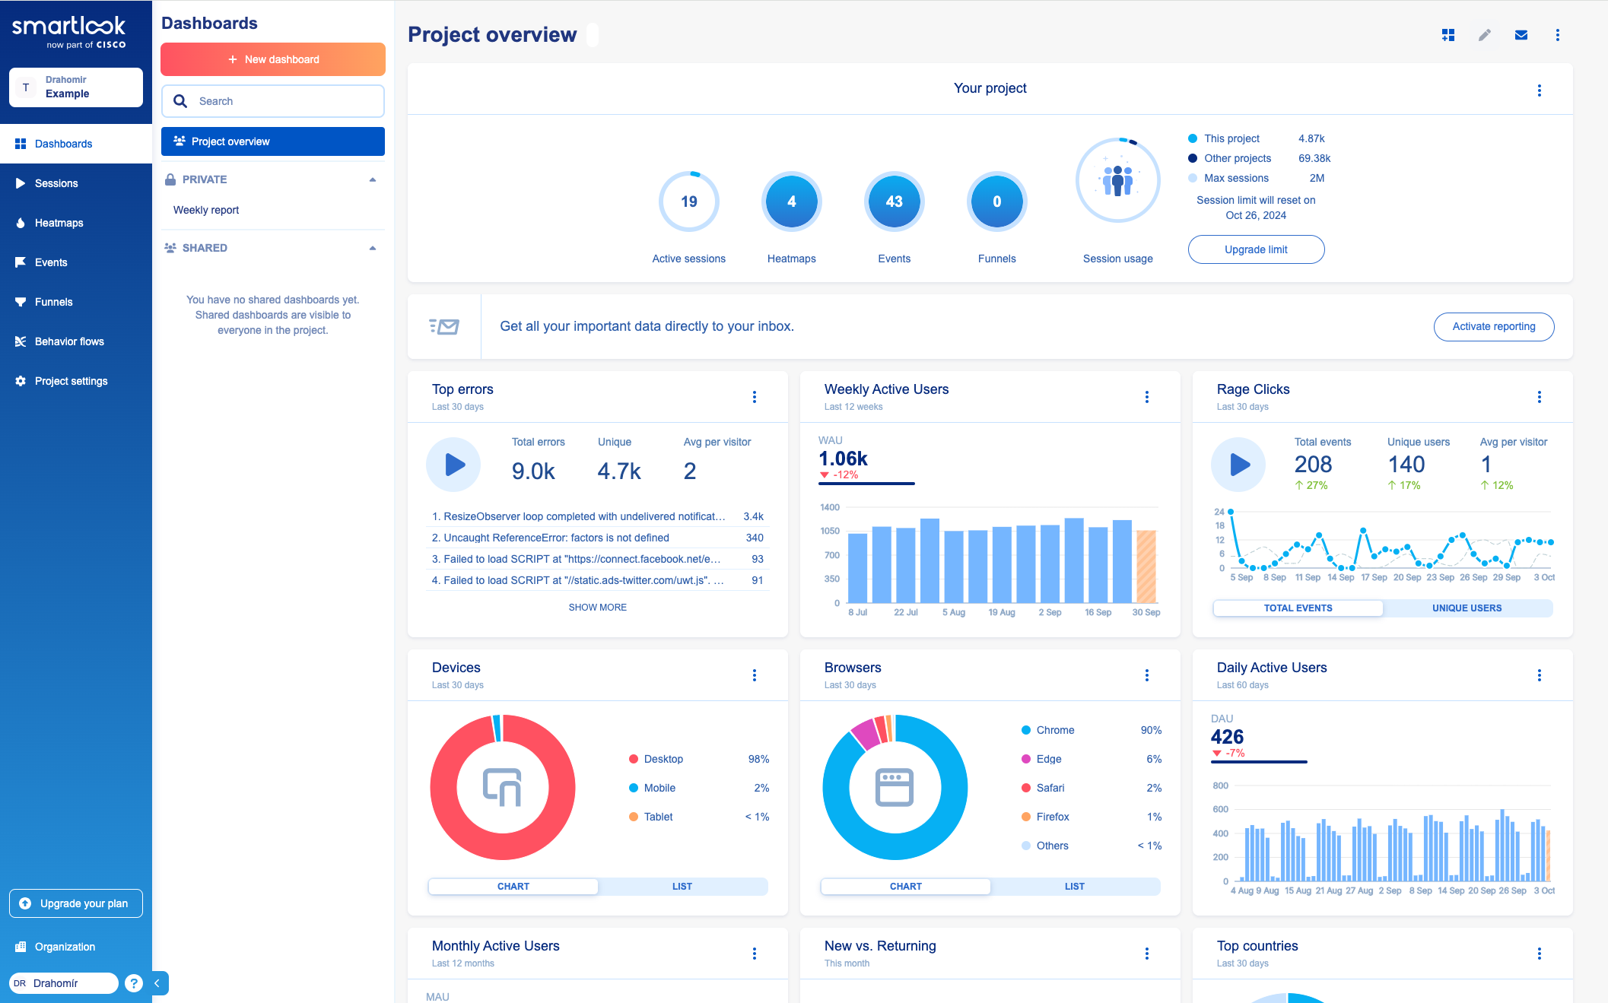Select Project overview dashboard

273,141
